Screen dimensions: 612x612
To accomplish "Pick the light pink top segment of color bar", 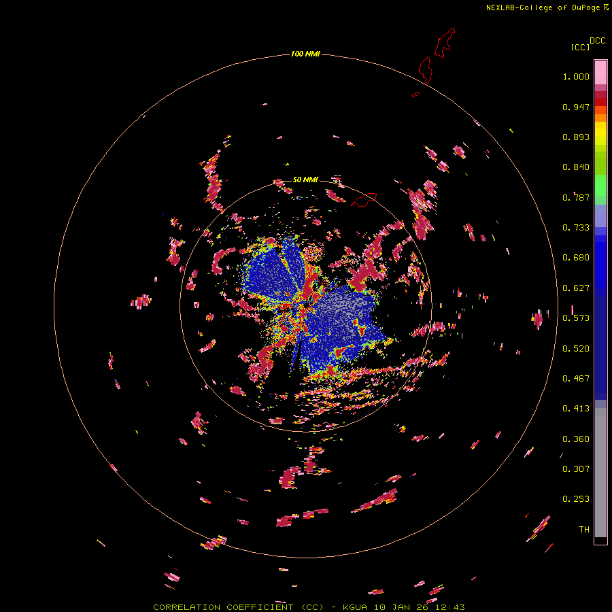I will click(600, 72).
